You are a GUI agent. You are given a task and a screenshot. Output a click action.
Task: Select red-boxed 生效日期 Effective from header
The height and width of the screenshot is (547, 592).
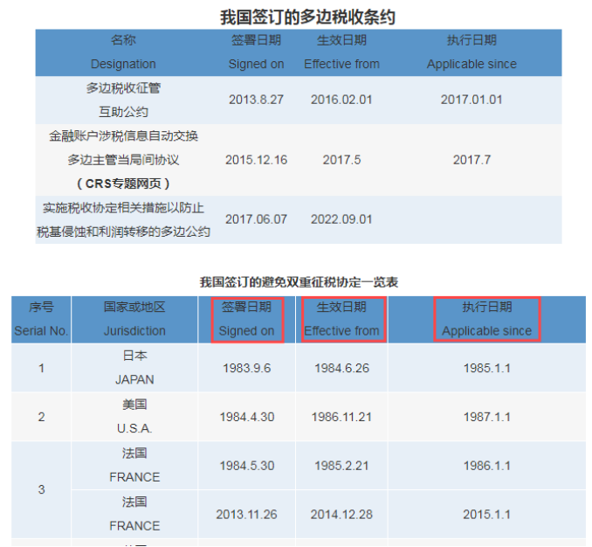click(x=341, y=319)
